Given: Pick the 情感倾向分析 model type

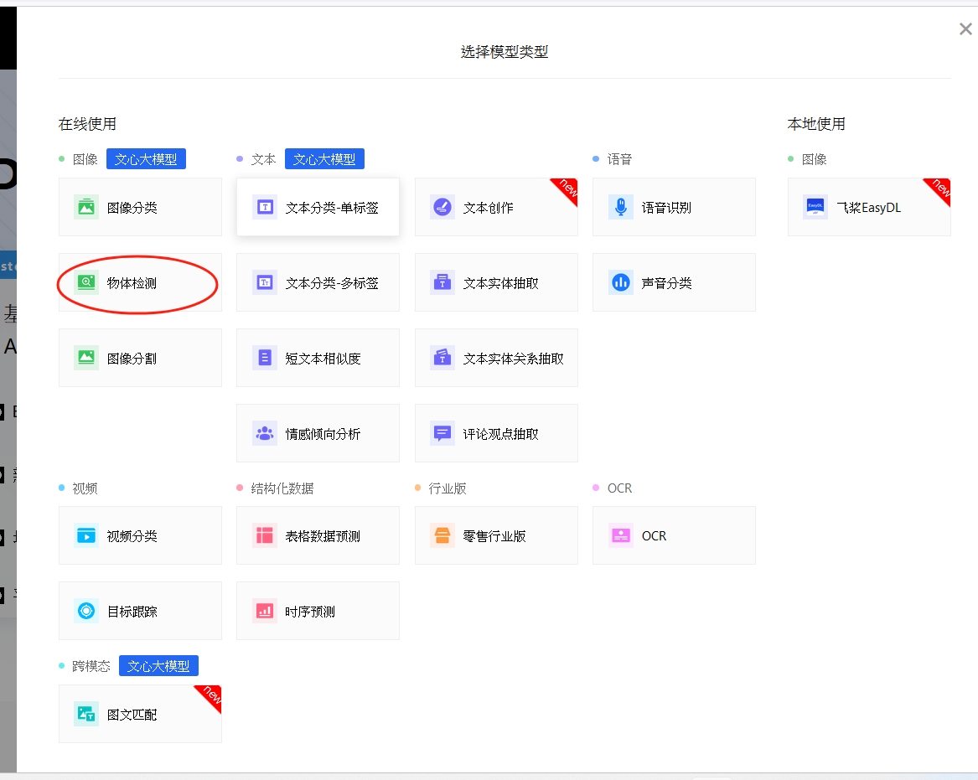Looking at the screenshot, I should click(x=318, y=433).
